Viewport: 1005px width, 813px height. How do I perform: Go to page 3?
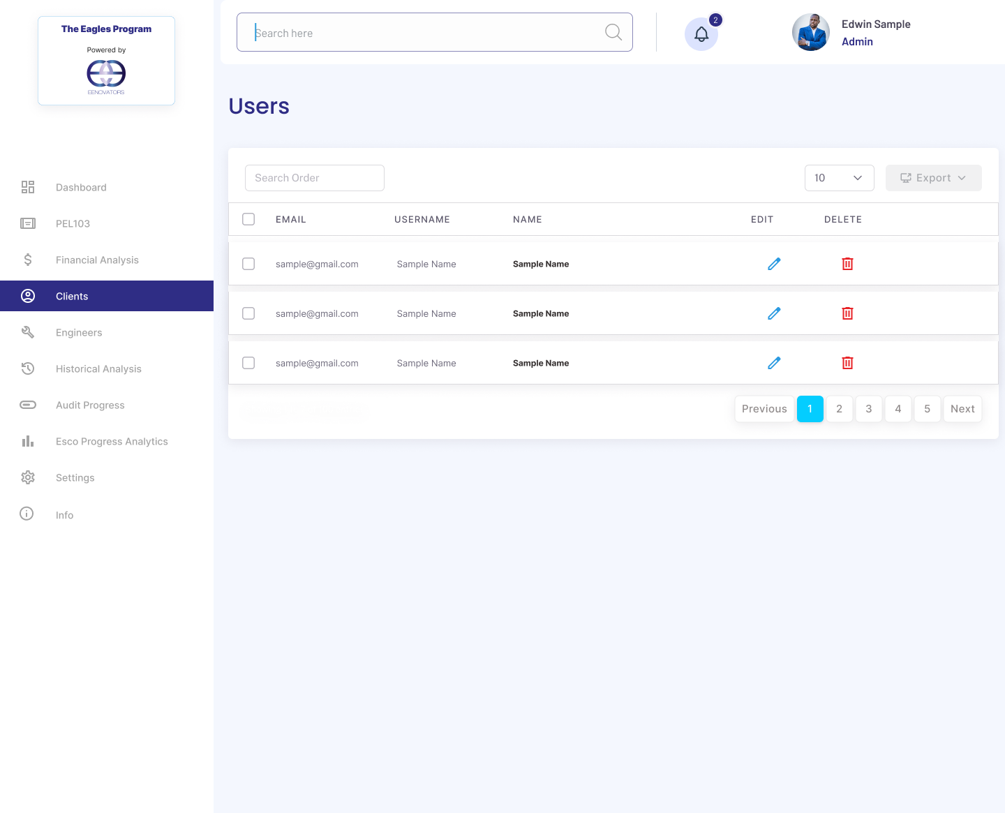coord(869,409)
